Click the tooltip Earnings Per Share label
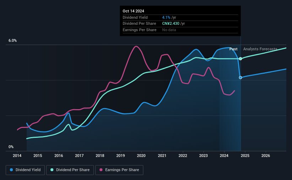The width and height of the screenshot is (292, 180). [x=139, y=30]
